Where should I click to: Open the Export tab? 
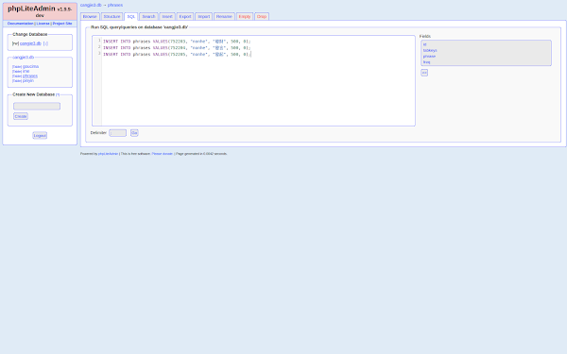(185, 17)
